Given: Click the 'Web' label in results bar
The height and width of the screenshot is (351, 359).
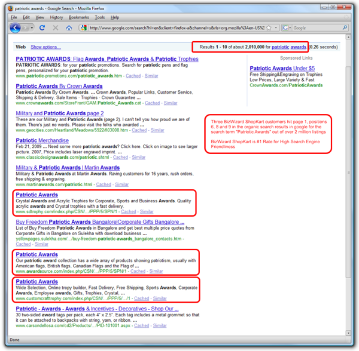Looking at the screenshot, I should point(20,47).
